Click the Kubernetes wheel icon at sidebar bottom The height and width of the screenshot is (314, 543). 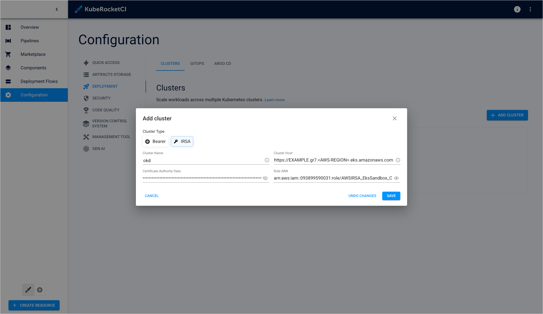pyautogui.click(x=40, y=290)
